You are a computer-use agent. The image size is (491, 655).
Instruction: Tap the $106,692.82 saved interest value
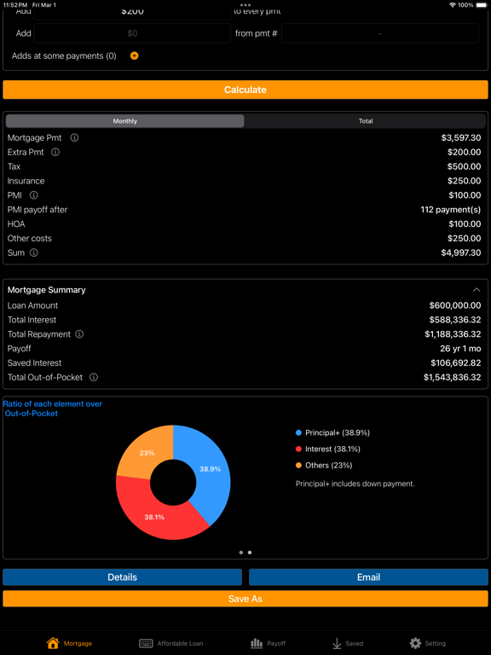(x=456, y=363)
